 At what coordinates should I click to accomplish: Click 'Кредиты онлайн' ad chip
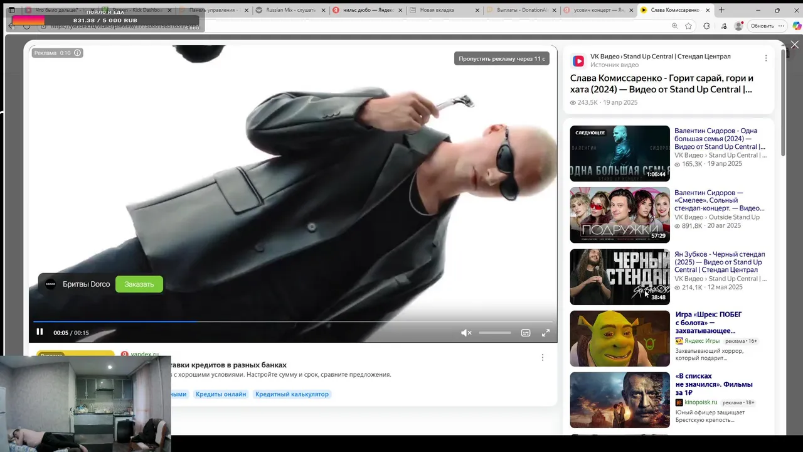click(221, 394)
